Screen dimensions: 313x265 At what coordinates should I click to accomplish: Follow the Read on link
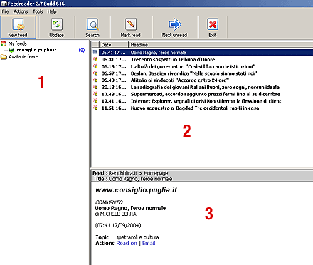click(x=127, y=243)
